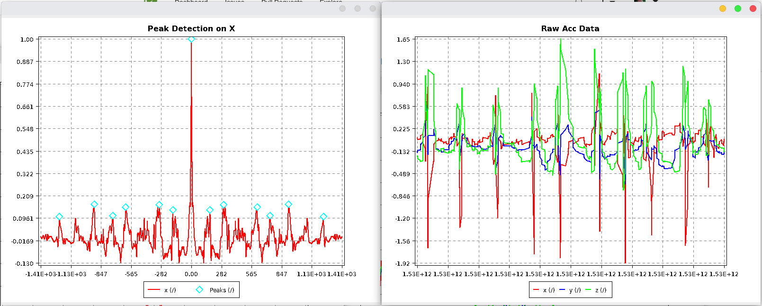
Task: Click the red x line sample in Peak Detection legend
Action: (x=154, y=290)
